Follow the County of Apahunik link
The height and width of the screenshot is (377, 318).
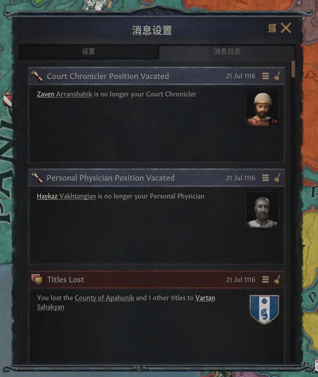click(104, 298)
